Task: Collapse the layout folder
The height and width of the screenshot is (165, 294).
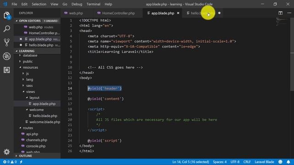Action: 34,98
